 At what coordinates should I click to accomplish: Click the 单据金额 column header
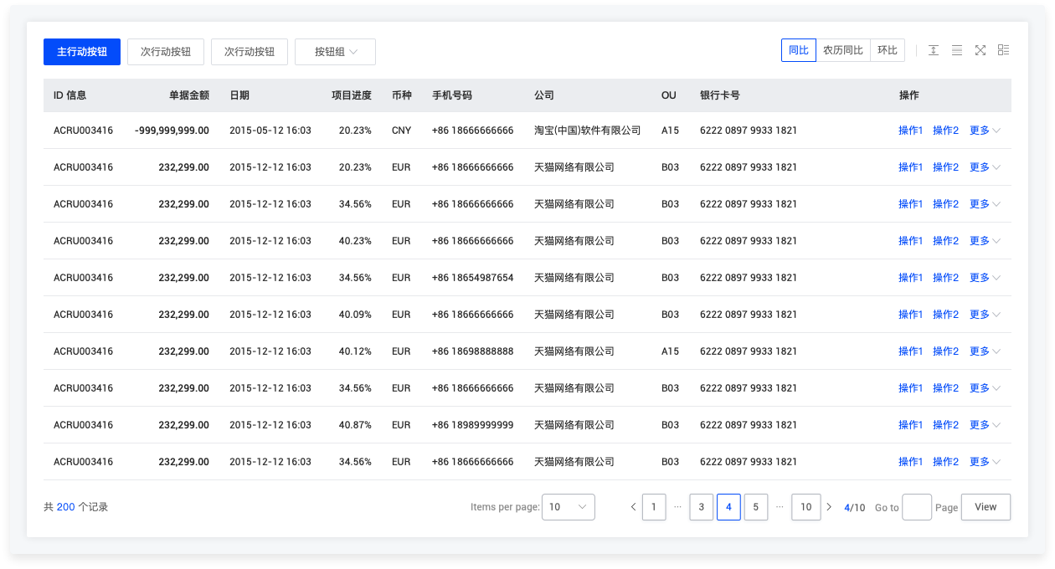coord(188,95)
